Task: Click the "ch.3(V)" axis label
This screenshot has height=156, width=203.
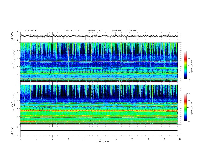Action: [12, 131]
